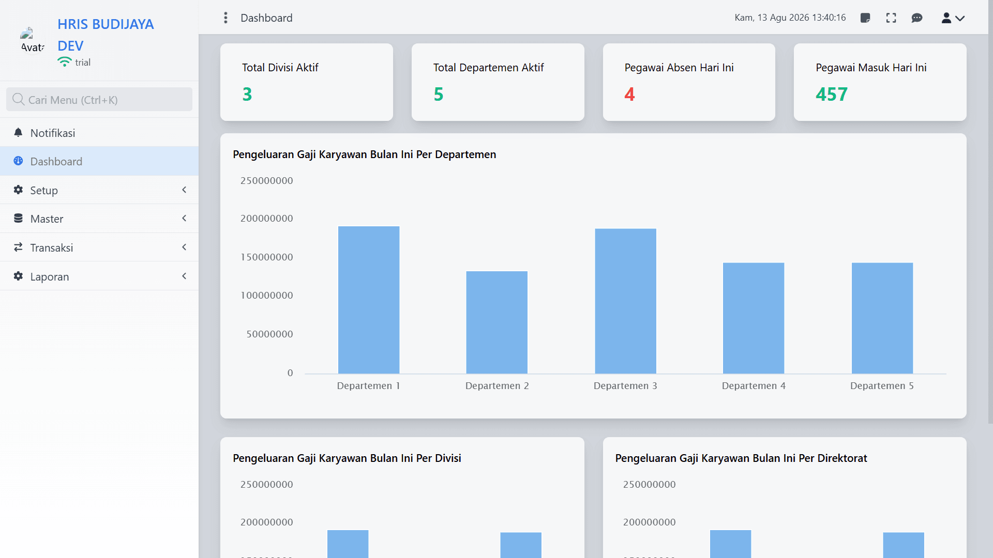Click the Total Departemen Aktif card

498,82
